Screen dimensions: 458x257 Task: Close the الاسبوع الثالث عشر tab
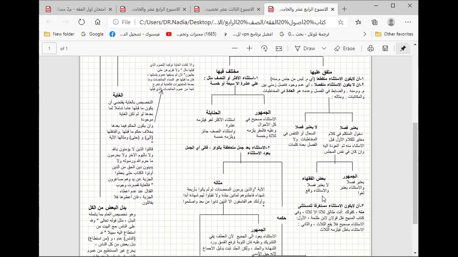[x=258, y=9]
